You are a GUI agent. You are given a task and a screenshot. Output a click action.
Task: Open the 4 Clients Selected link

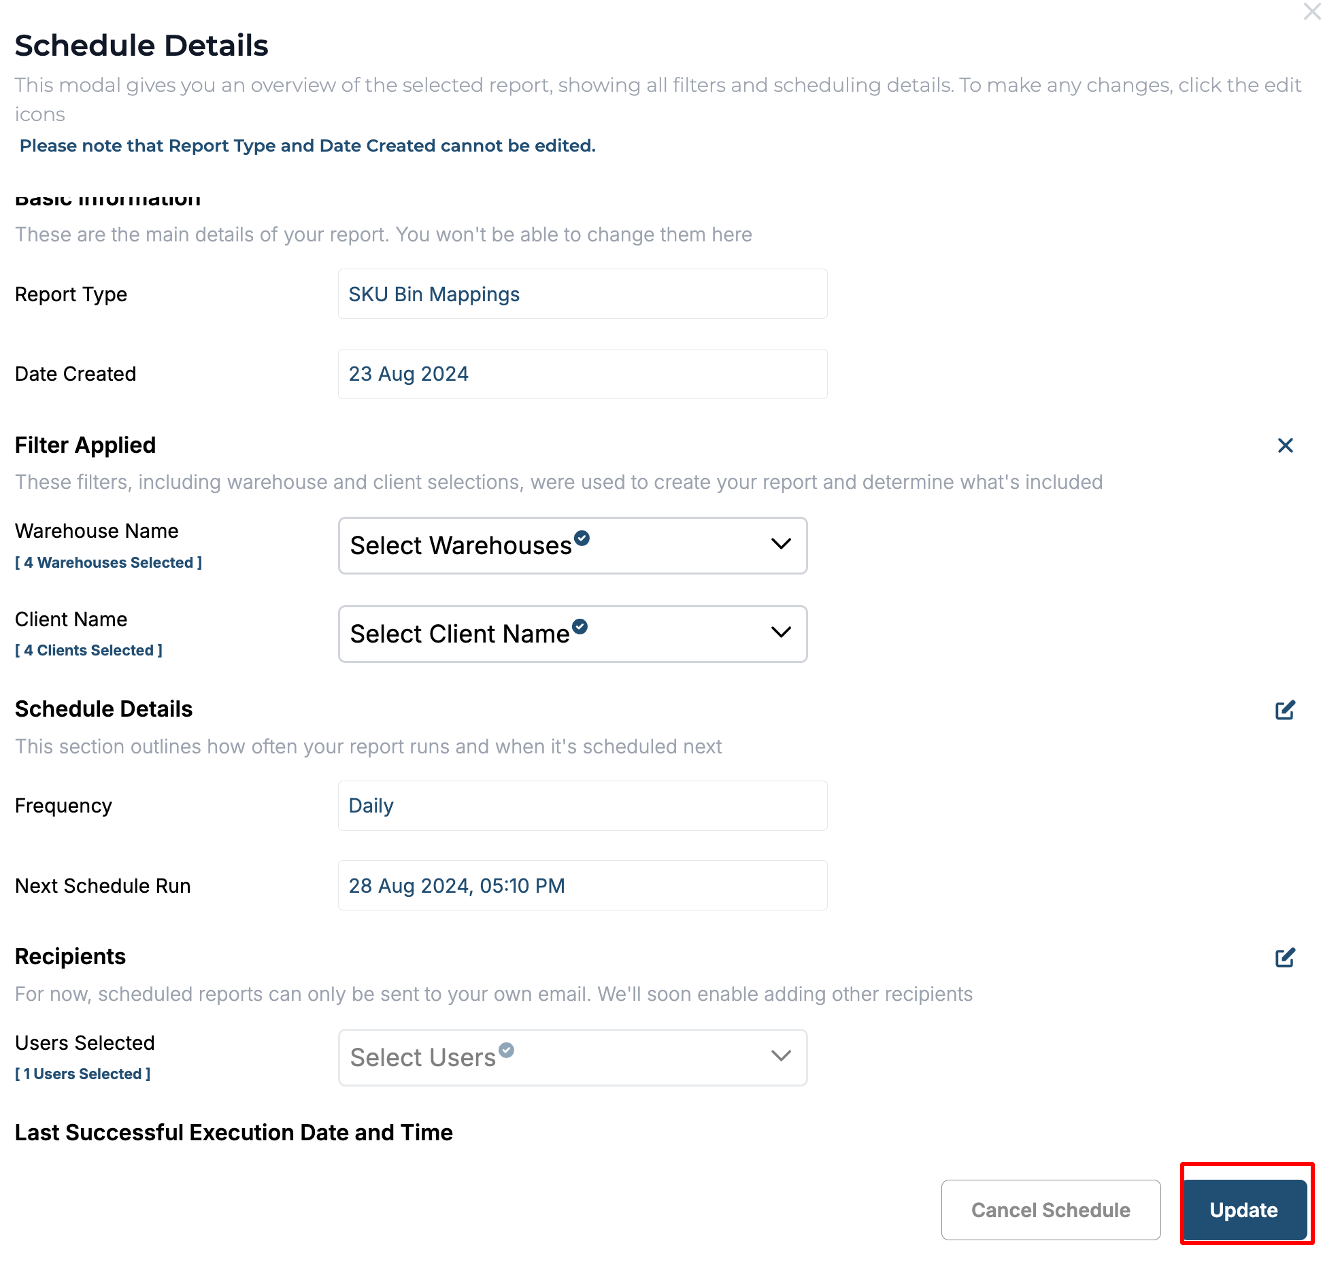click(89, 651)
